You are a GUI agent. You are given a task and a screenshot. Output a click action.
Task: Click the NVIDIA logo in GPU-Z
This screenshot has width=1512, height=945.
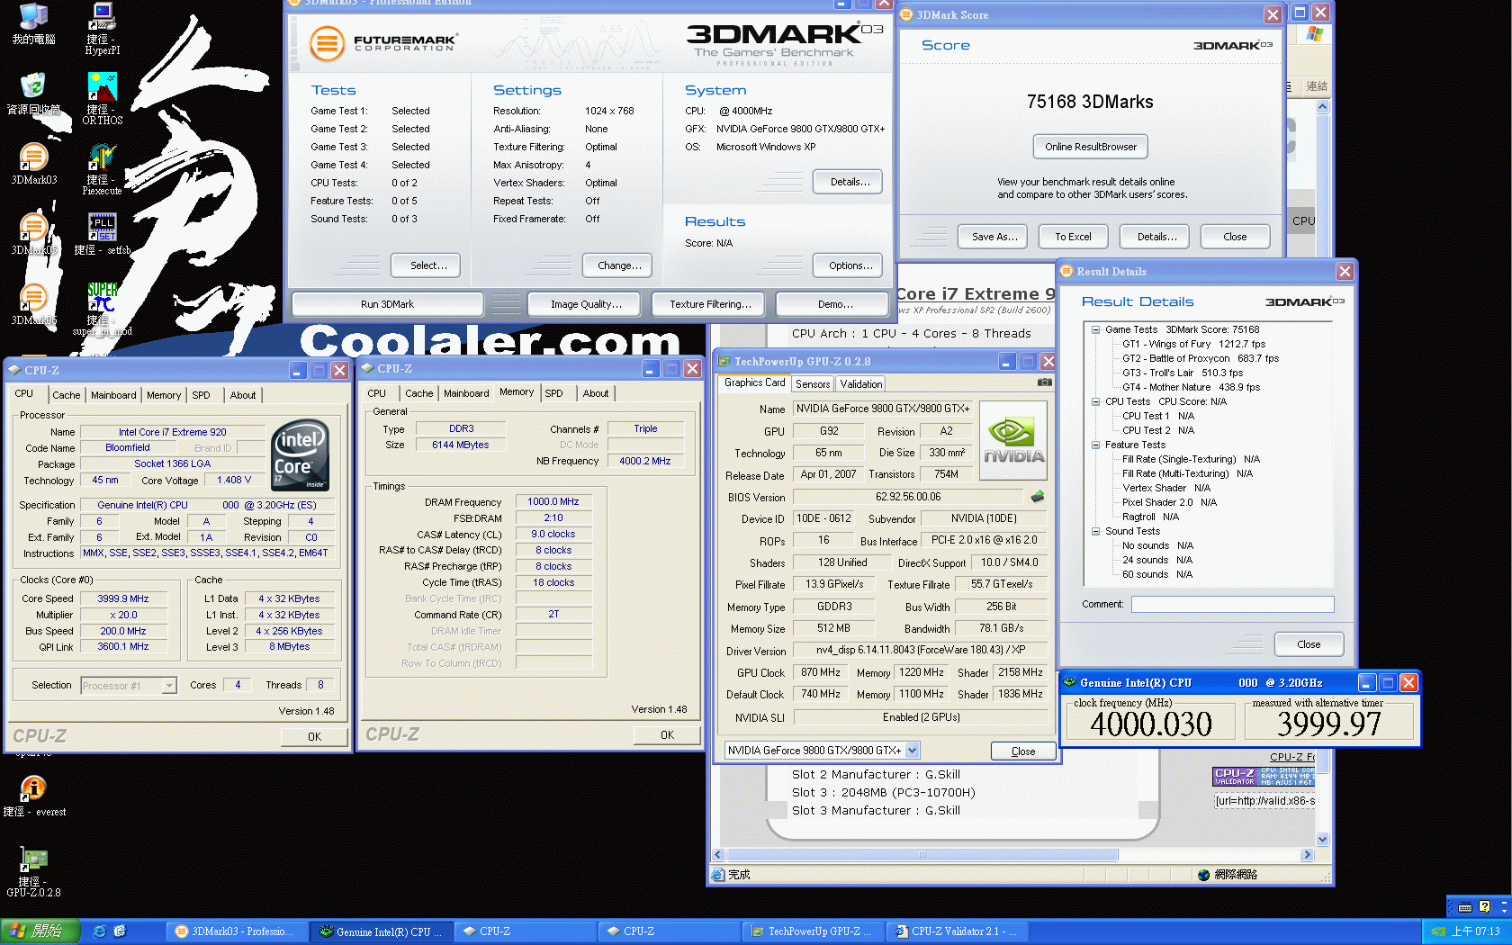pyautogui.click(x=1013, y=441)
